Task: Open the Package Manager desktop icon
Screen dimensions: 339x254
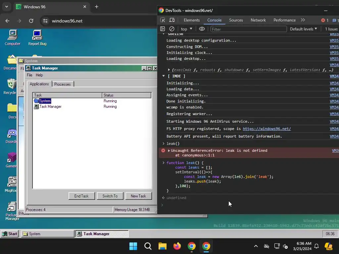Action: pyautogui.click(x=12, y=211)
